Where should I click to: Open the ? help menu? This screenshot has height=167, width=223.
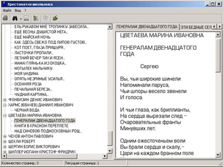point(25,10)
